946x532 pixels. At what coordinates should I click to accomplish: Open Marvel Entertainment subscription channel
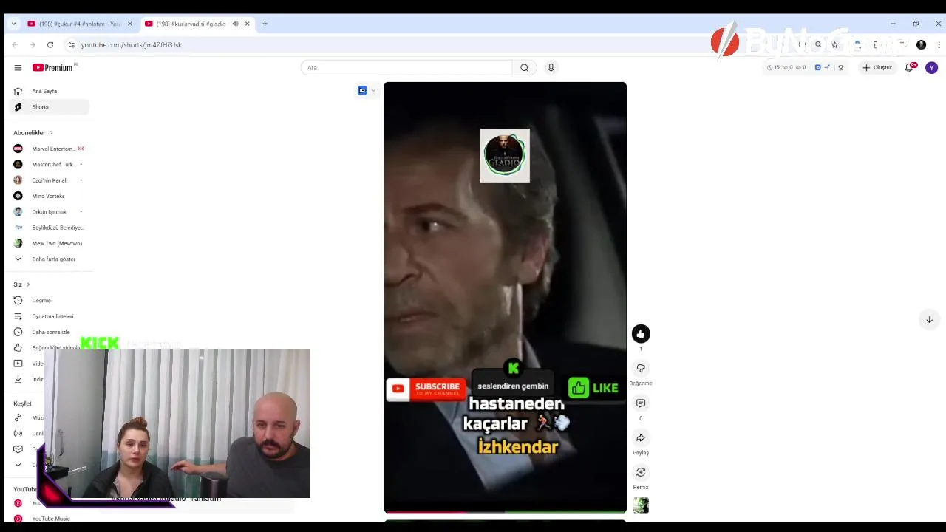click(x=49, y=149)
